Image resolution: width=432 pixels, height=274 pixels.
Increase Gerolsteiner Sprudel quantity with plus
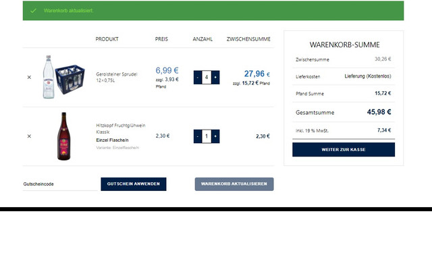(215, 78)
